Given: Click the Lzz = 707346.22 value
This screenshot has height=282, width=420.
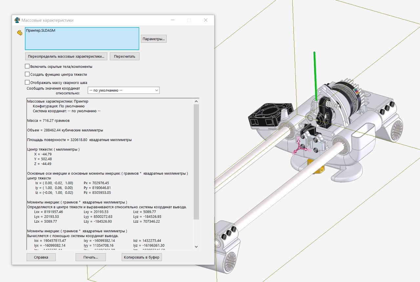Looking at the screenshot, I should tap(147, 221).
